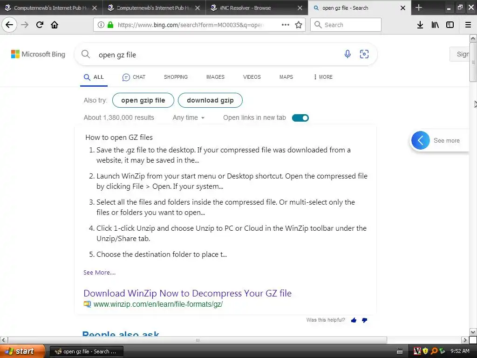Switch to the MAPS tab
Viewport: 477px width, 358px height.
point(286,77)
